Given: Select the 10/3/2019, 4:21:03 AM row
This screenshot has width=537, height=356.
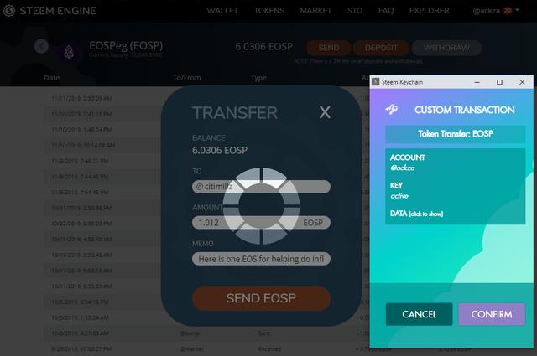Looking at the screenshot, I should (80, 333).
